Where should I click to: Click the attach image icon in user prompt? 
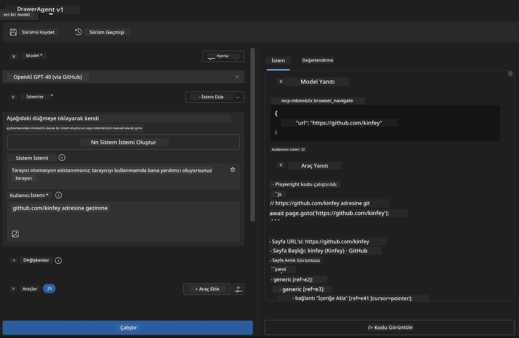[x=15, y=234]
